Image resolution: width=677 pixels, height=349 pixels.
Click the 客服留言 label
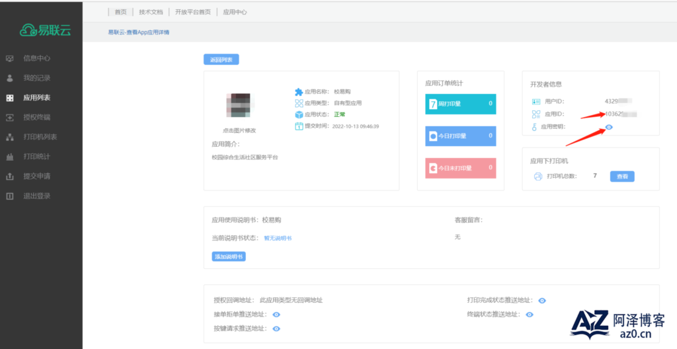coord(469,220)
